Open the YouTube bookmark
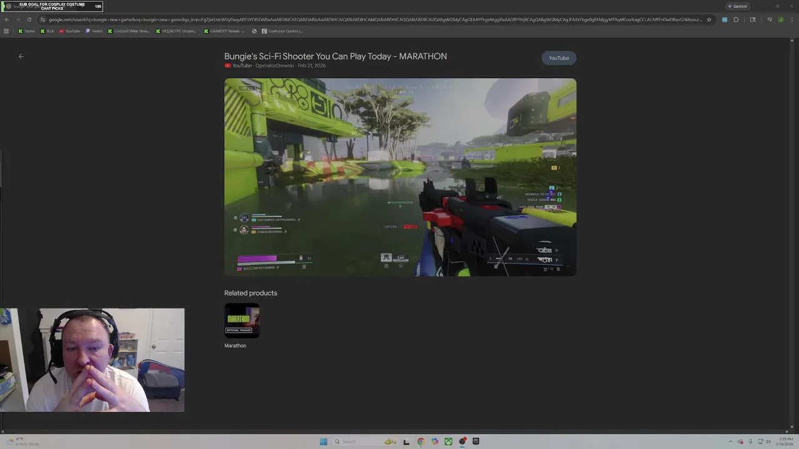Screen dimensions: 799x449 coord(70,31)
